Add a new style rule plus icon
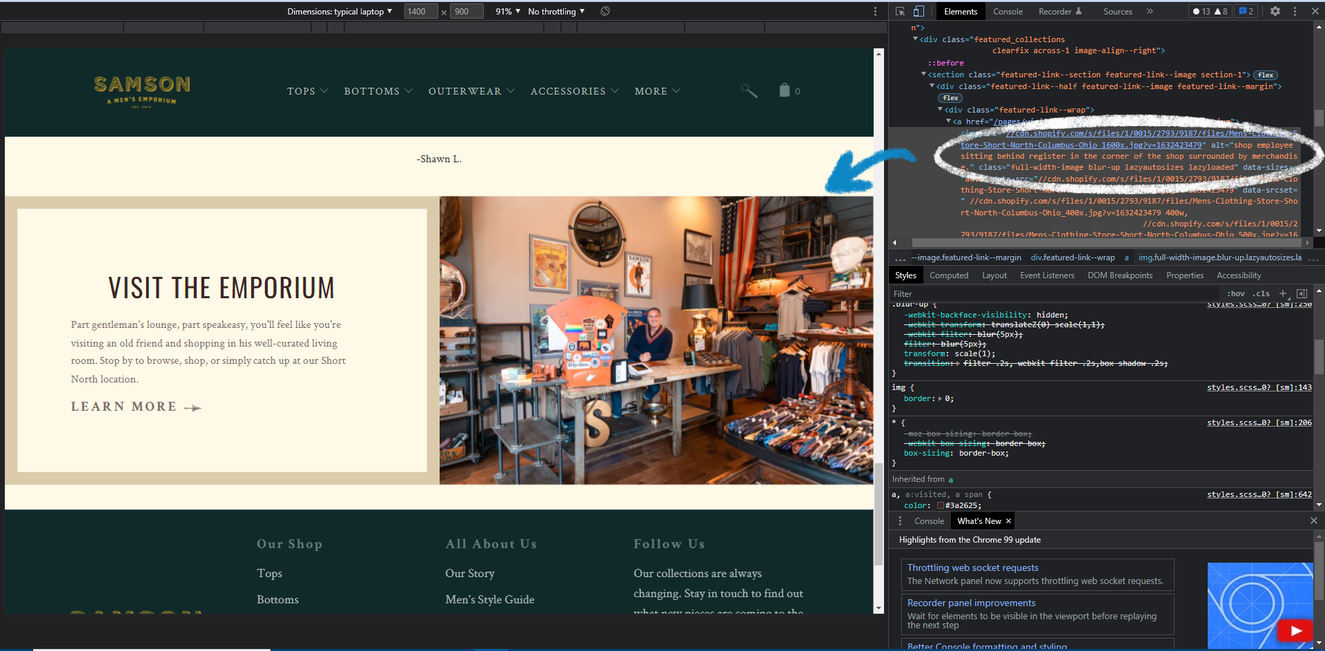The height and width of the screenshot is (651, 1325). (1283, 293)
